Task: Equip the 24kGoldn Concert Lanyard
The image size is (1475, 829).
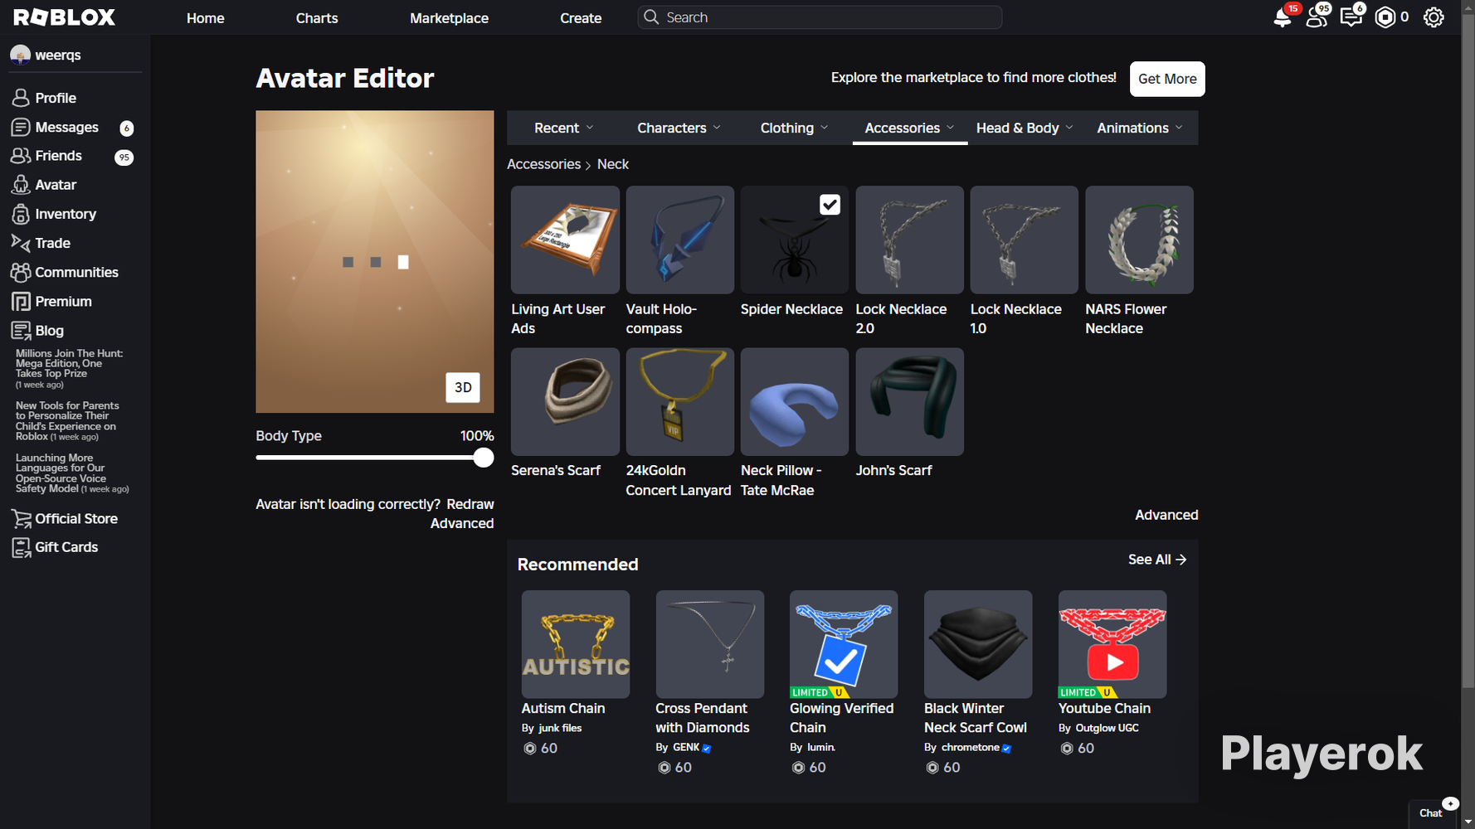Action: 680,401
